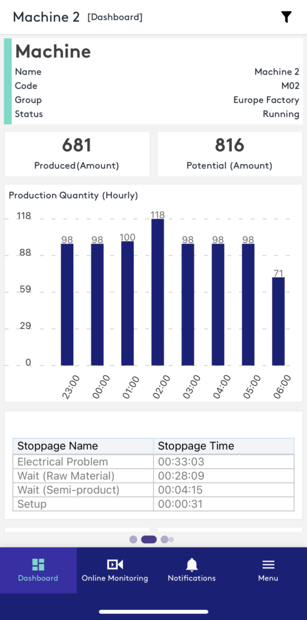The height and width of the screenshot is (620, 307).
Task: Click the Stoppage Time column header
Action: click(x=223, y=446)
